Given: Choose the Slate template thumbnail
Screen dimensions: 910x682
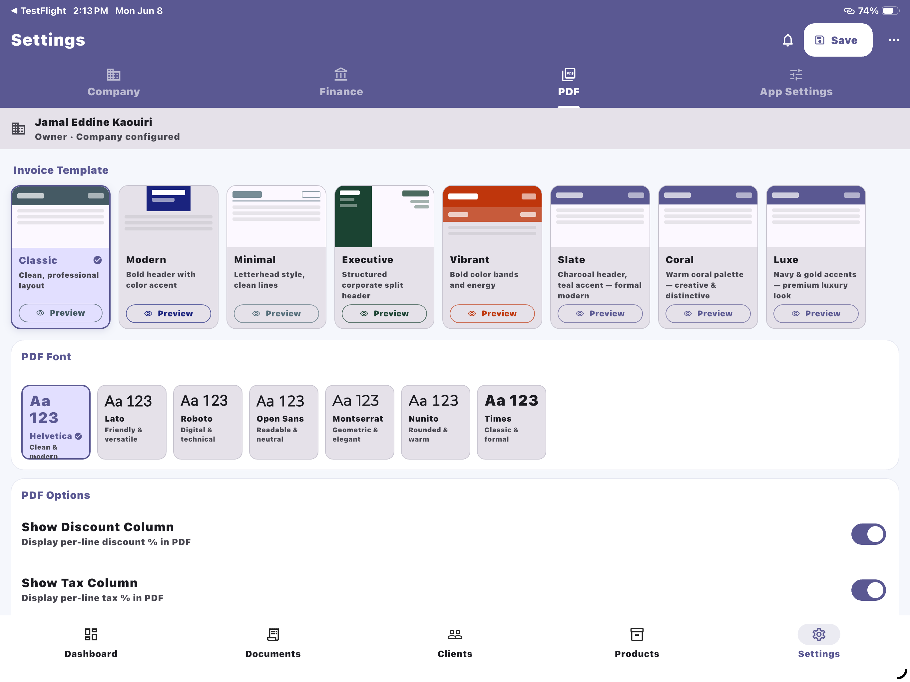Looking at the screenshot, I should coord(600,217).
